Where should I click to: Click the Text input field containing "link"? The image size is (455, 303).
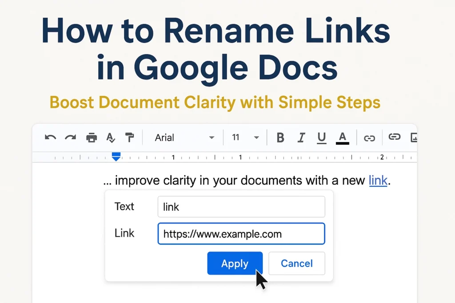(241, 207)
